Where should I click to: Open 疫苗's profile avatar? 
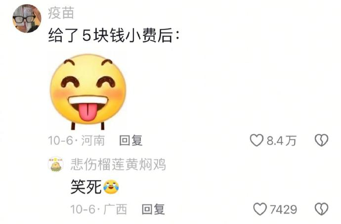click(27, 18)
